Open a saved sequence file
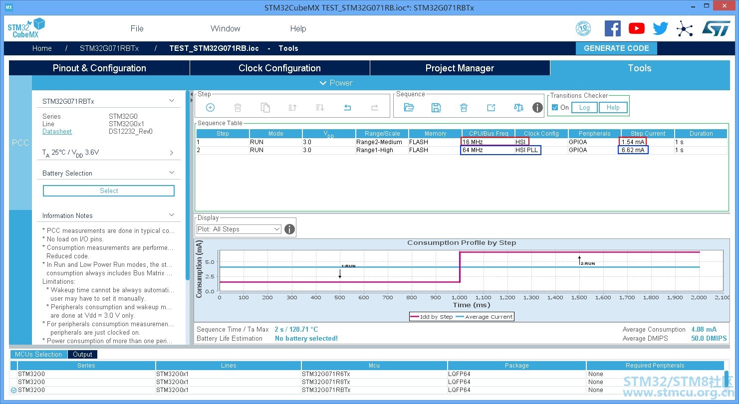739x404 pixels. 409,107
